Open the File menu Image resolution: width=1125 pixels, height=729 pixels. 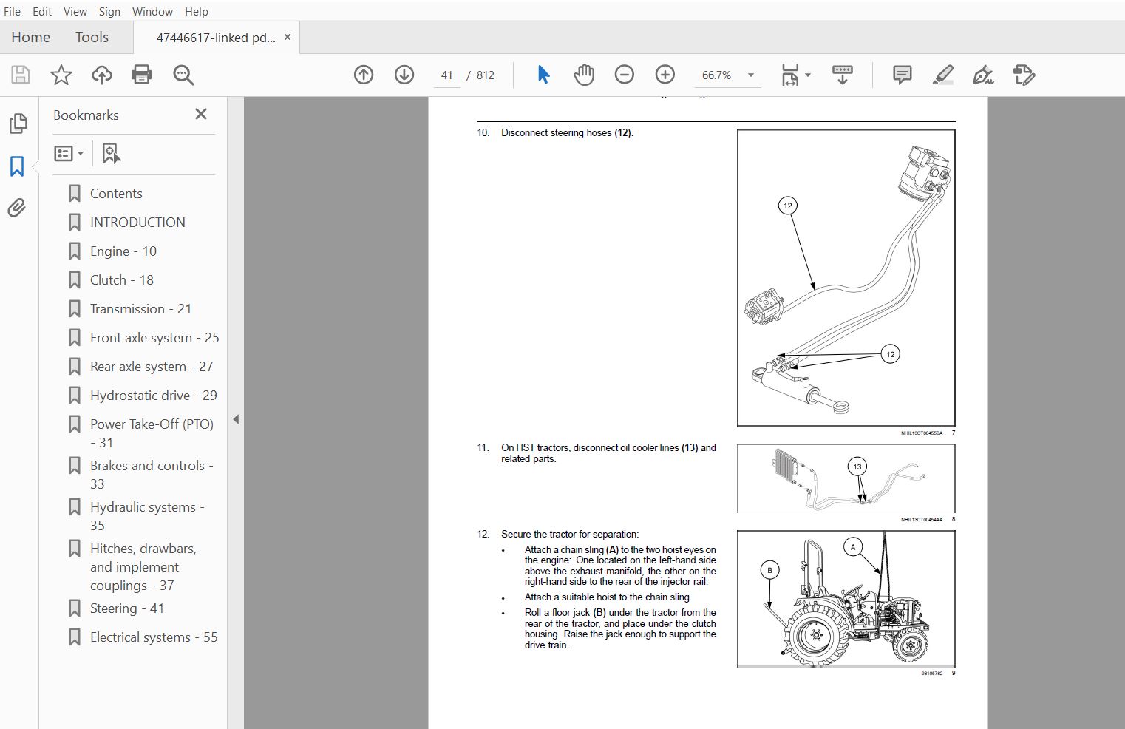[x=13, y=11]
